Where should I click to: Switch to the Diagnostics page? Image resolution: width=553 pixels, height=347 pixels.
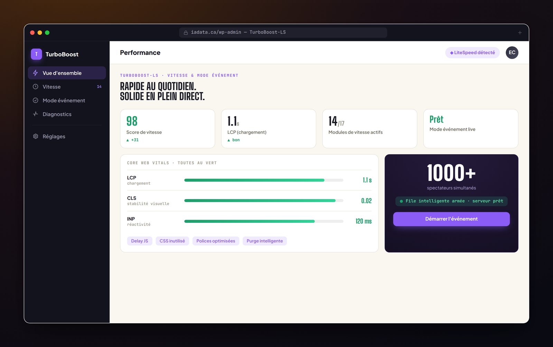click(x=67, y=114)
